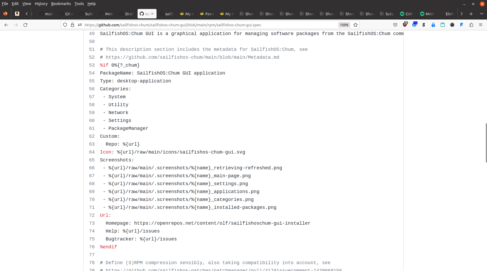Open the blue padlock extension popup
Screen dimensions: 487x271
[433, 25]
